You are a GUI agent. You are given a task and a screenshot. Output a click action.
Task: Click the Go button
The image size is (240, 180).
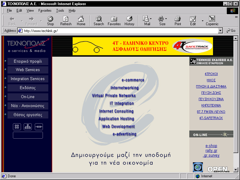(231, 31)
